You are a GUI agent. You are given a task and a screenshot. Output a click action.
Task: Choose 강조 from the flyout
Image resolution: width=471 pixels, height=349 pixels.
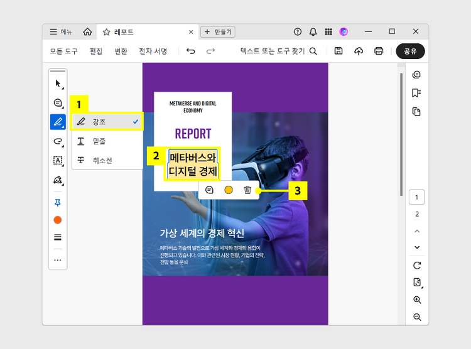click(x=107, y=122)
